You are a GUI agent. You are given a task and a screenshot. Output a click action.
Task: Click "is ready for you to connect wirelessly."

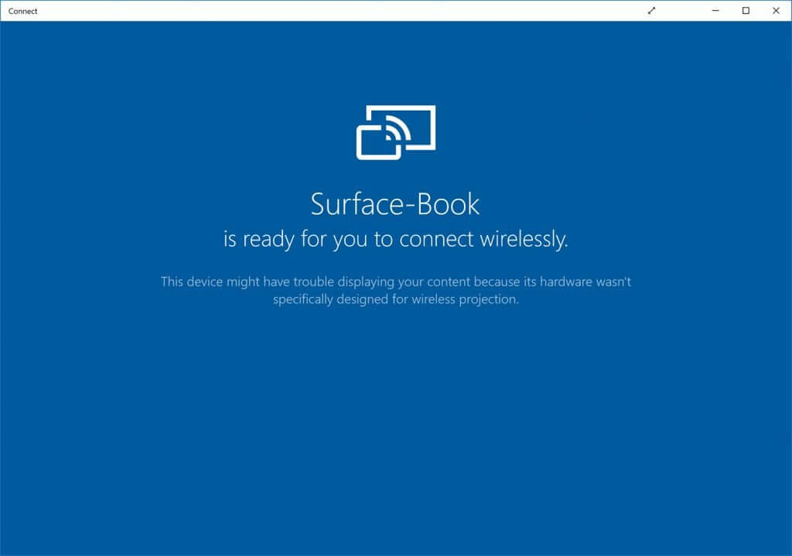coord(396,239)
